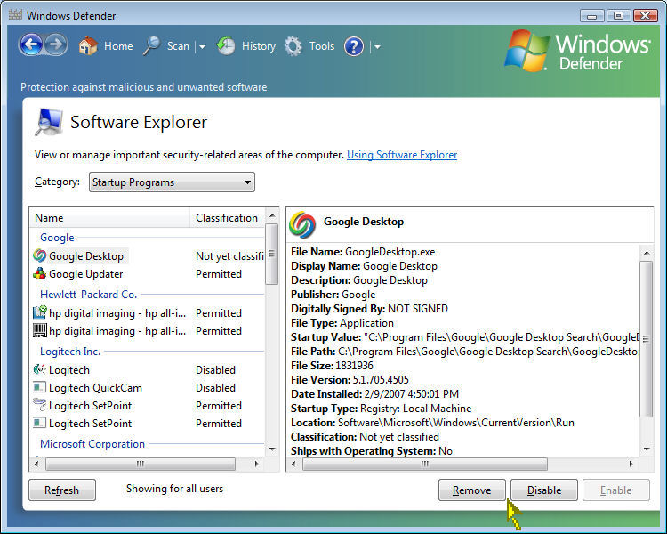
Task: Click the program list scroll left arrow
Action: [36, 464]
